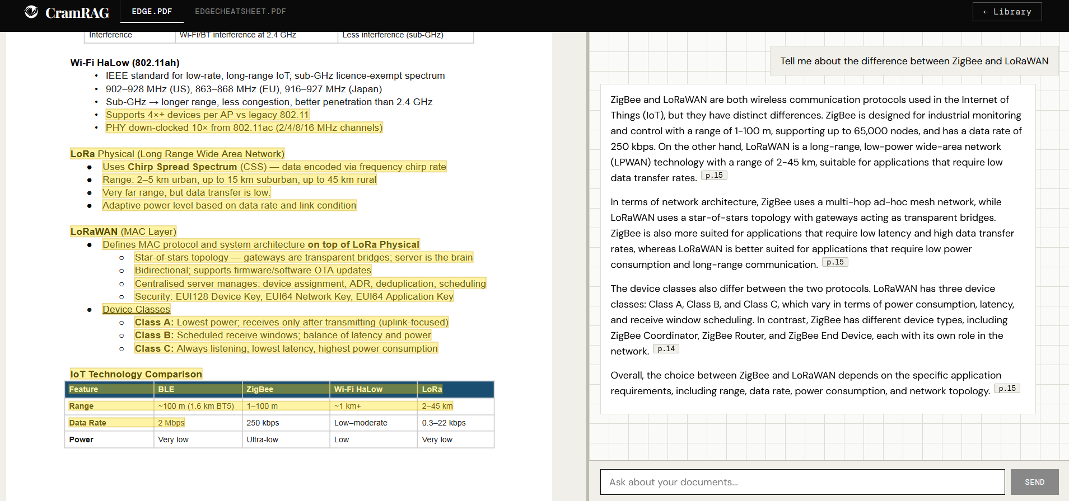Click 'Centralised server manages' line

click(310, 283)
